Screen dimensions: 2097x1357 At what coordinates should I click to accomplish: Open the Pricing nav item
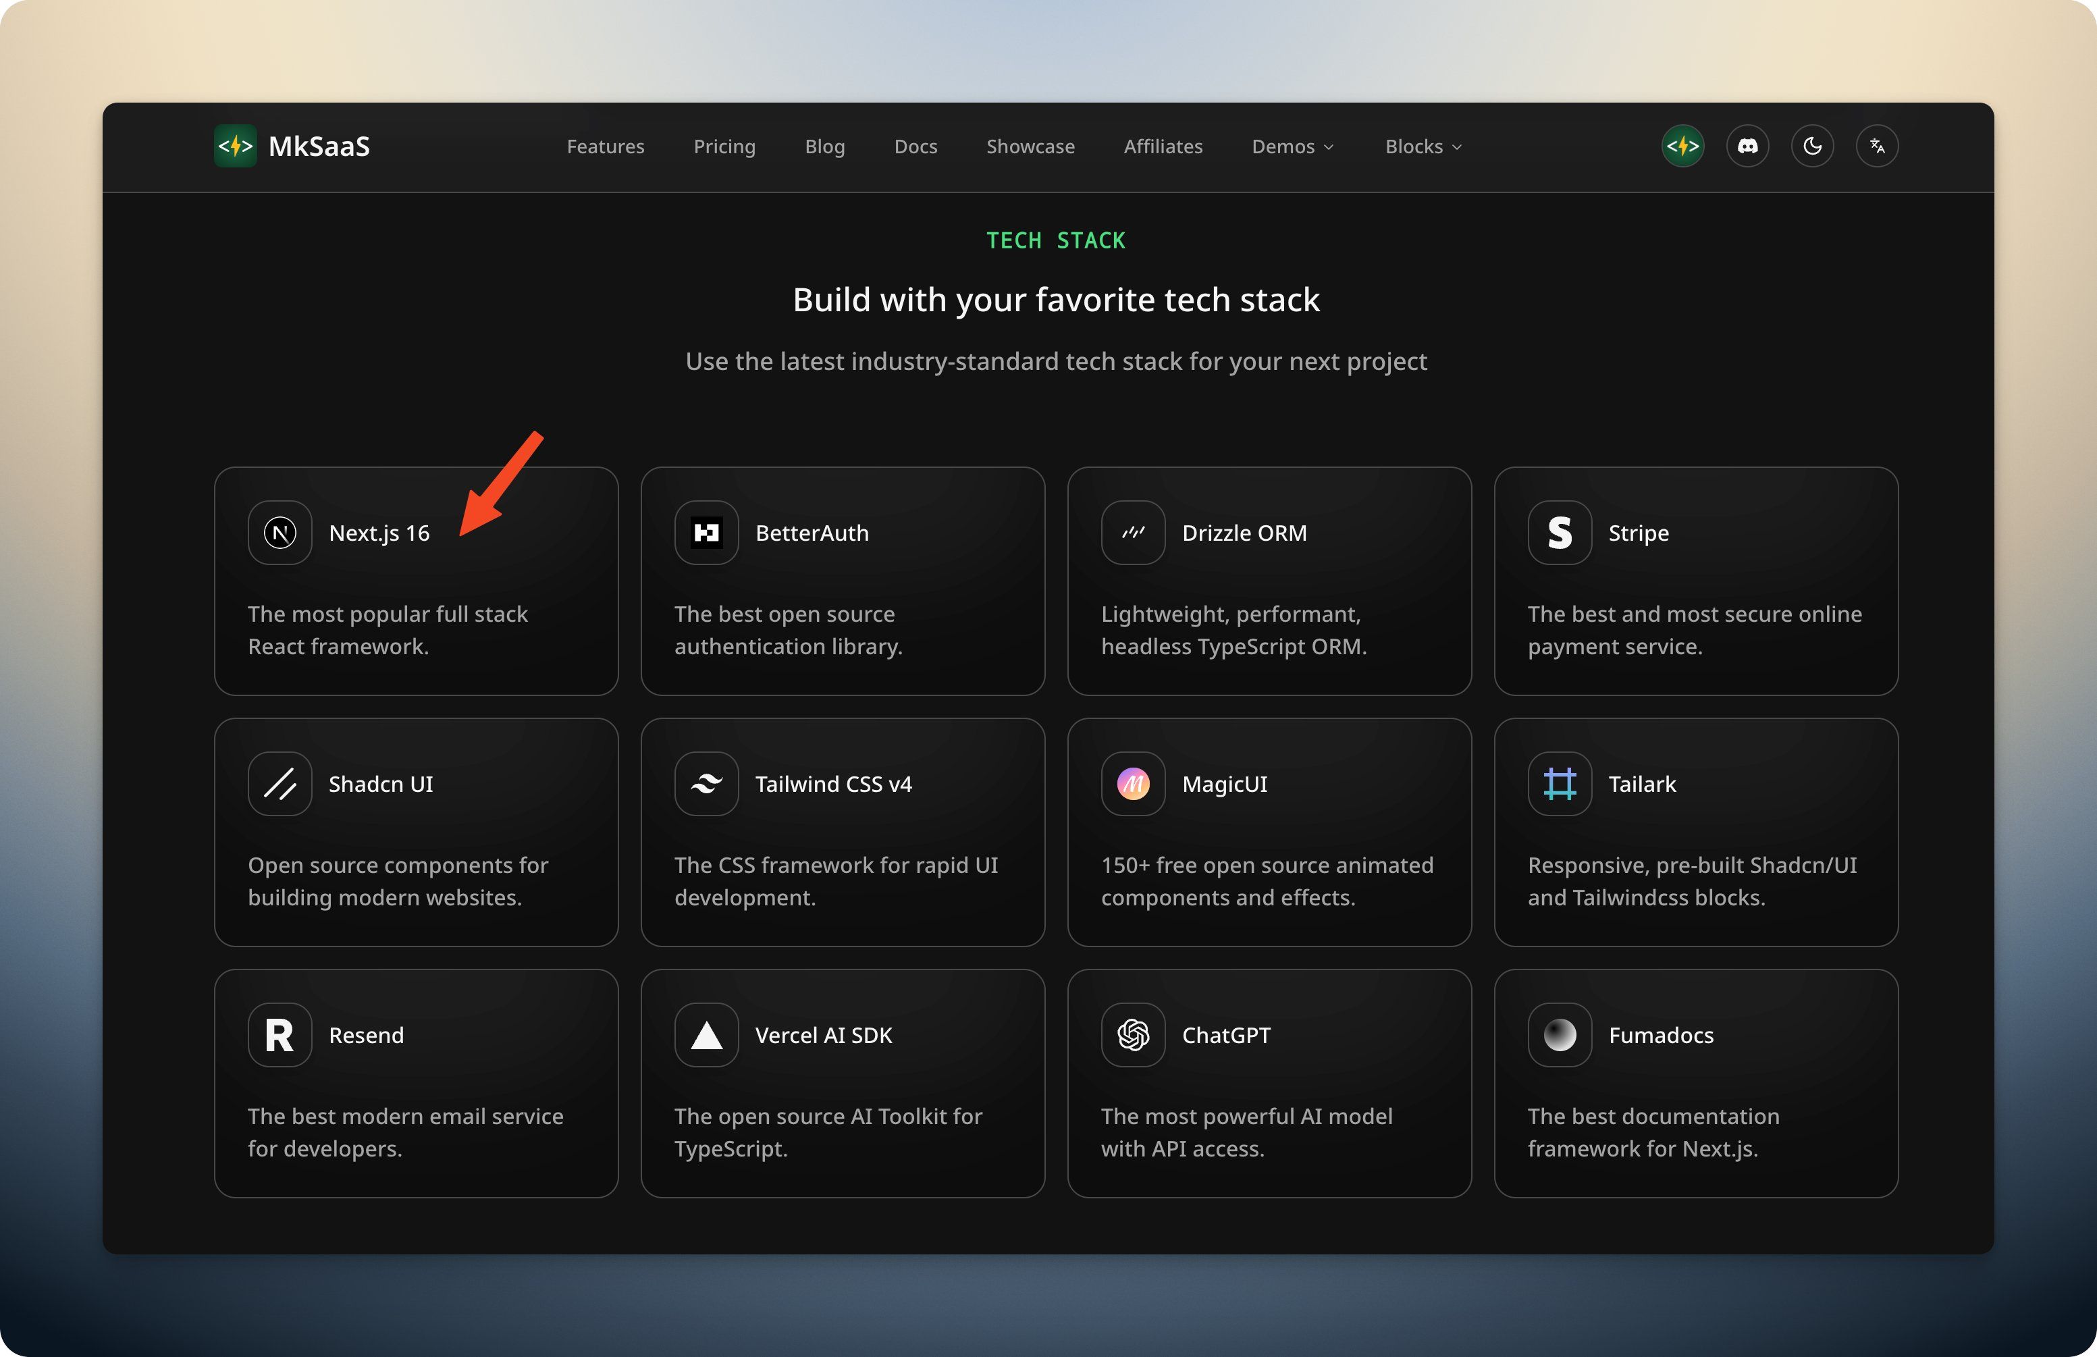click(x=724, y=147)
